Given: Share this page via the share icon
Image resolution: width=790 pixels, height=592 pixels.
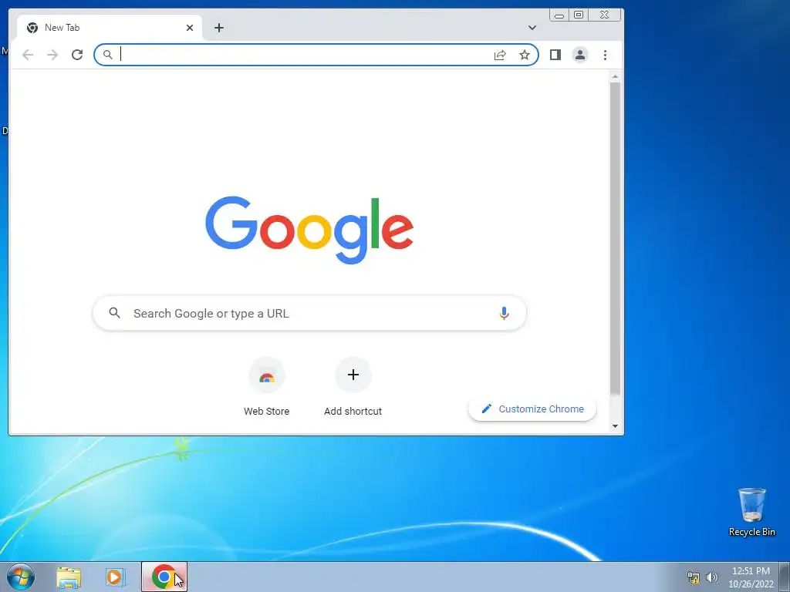Looking at the screenshot, I should tap(500, 55).
